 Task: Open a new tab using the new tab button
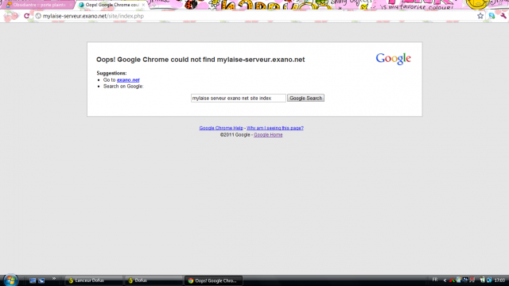(x=154, y=5)
